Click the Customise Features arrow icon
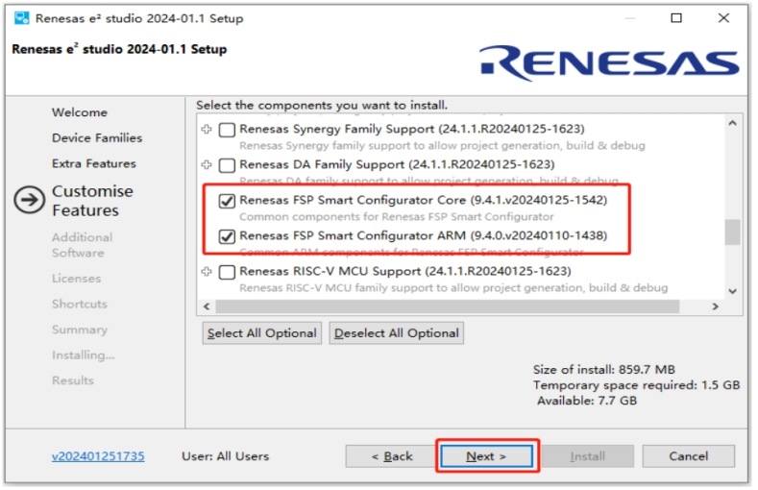The image size is (758, 490). [31, 200]
